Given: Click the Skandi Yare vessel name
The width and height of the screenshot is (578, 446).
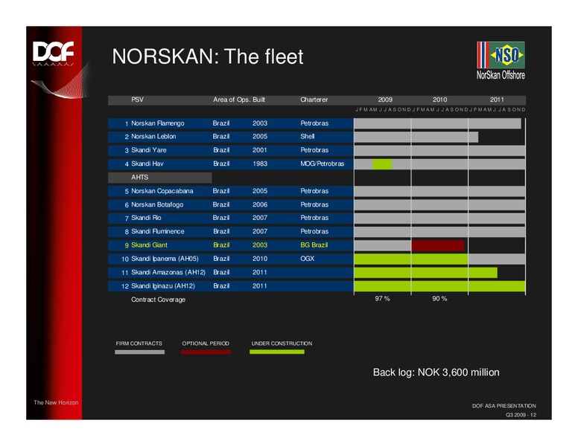Looking at the screenshot, I should coord(148,150).
